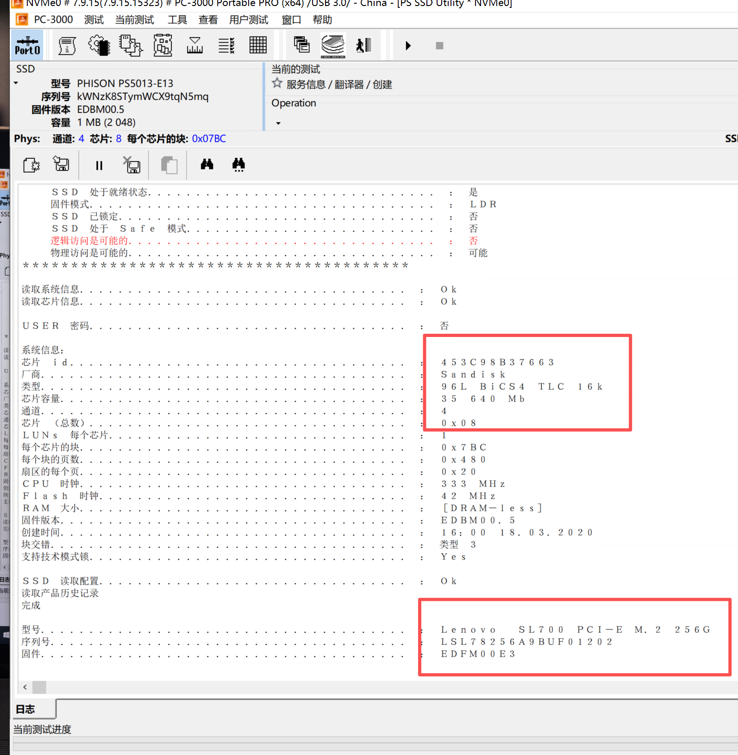Image resolution: width=738 pixels, height=755 pixels.
Task: Open the 查看 menu
Action: click(208, 20)
